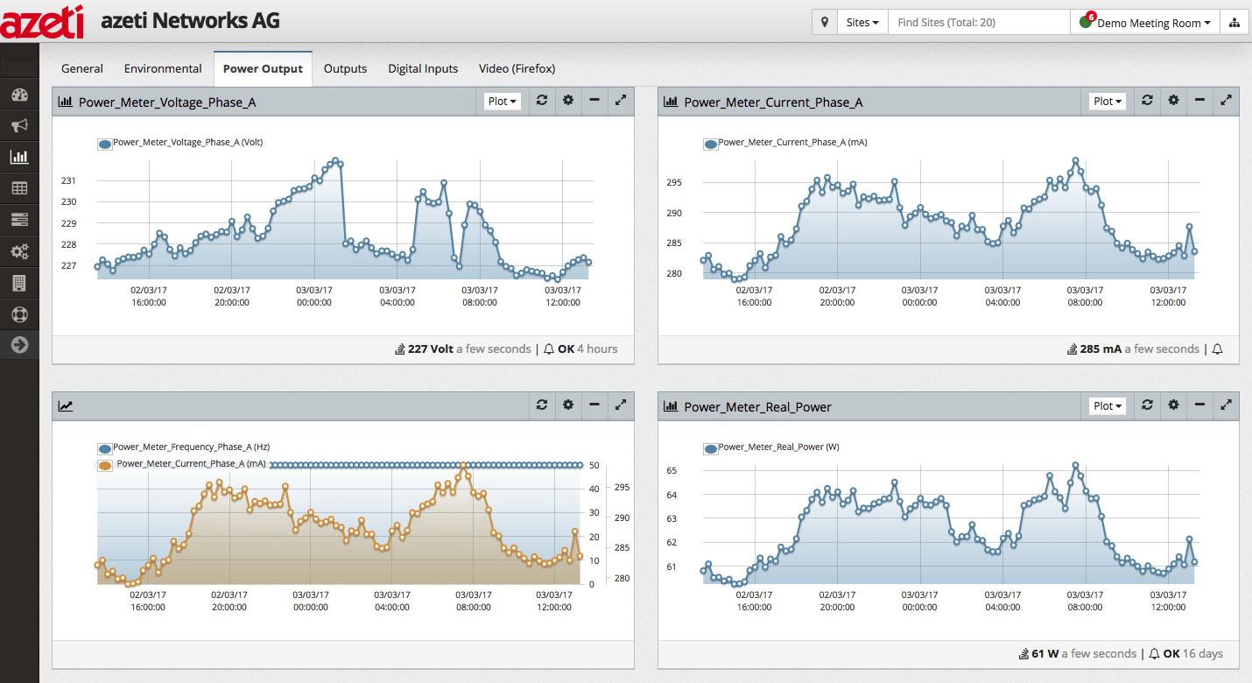Toggle orange Power_Meter_Current_Phase_A legend in combined chart
The height and width of the screenshot is (683, 1252).
(182, 465)
